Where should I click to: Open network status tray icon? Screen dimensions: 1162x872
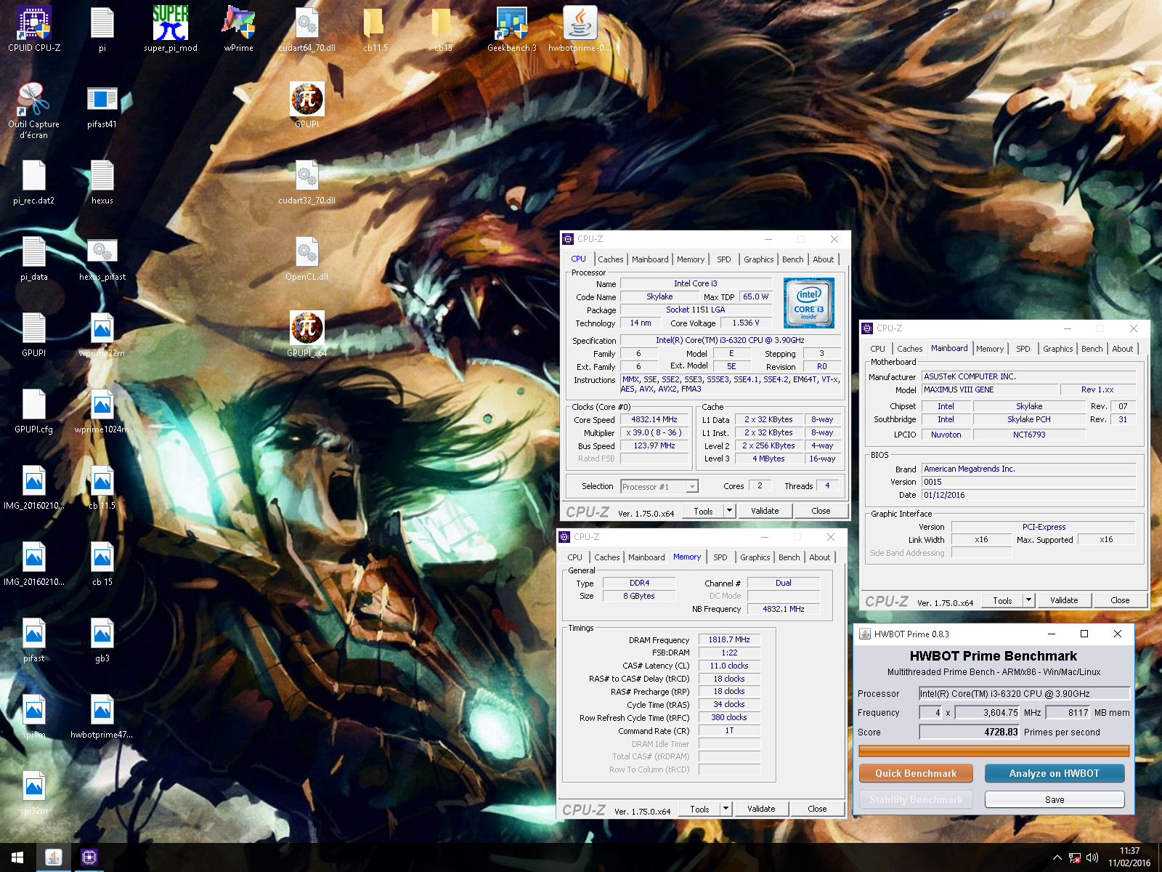pos(1075,857)
